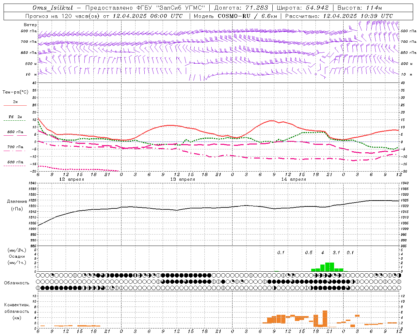Screen dimensions: 418x334
Task: Click the Облачность cloud cover label
Action: click(x=17, y=283)
